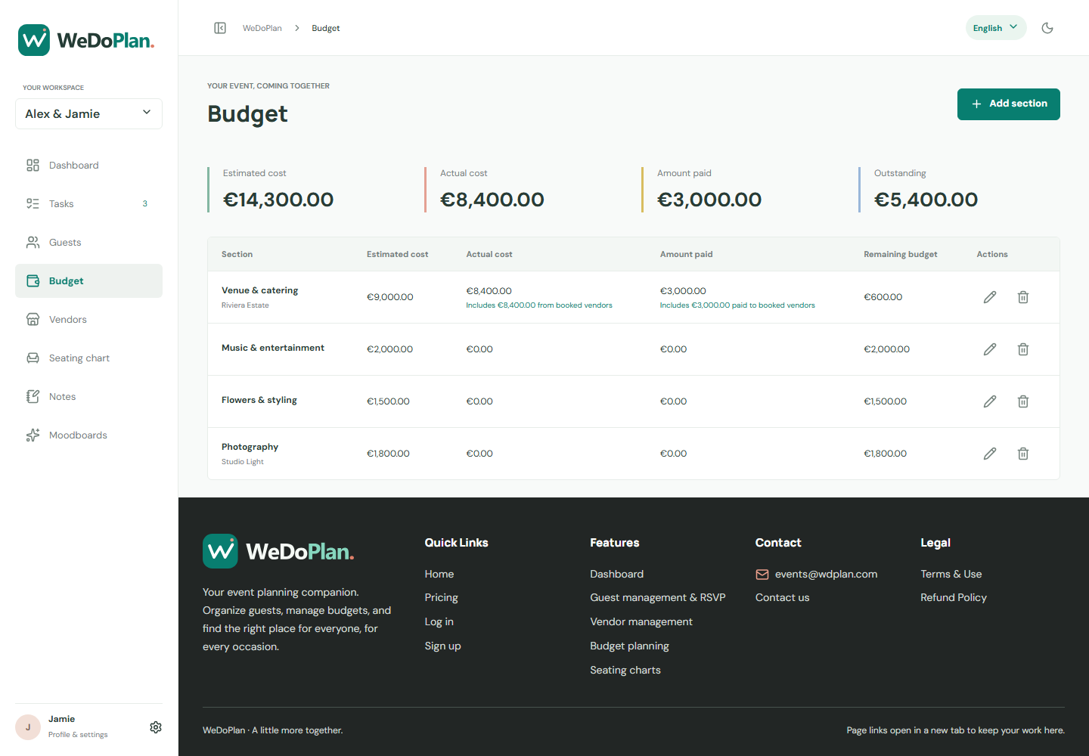Open Moodboards from the sidebar
This screenshot has height=756, width=1089.
pyautogui.click(x=88, y=435)
